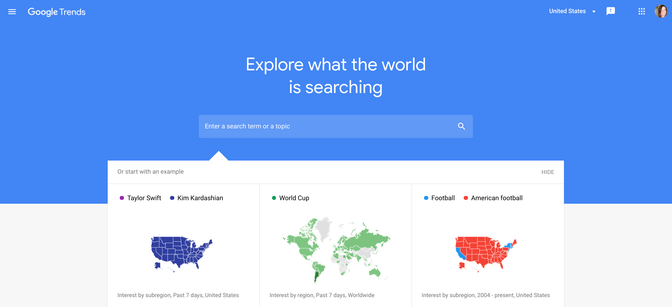Click the country dropdown arrow
The width and height of the screenshot is (672, 307).
[594, 12]
